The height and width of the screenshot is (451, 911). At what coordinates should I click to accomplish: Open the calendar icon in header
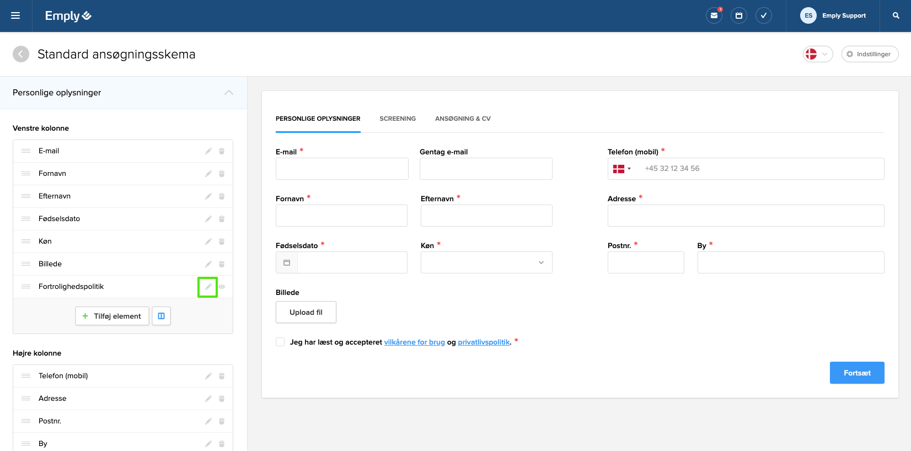[739, 15]
